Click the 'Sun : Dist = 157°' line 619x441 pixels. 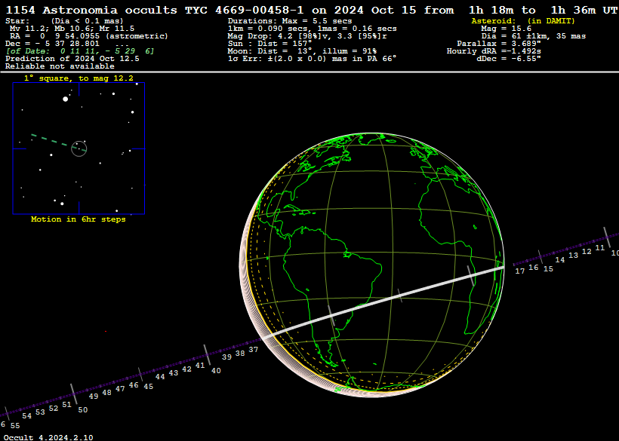(x=270, y=44)
